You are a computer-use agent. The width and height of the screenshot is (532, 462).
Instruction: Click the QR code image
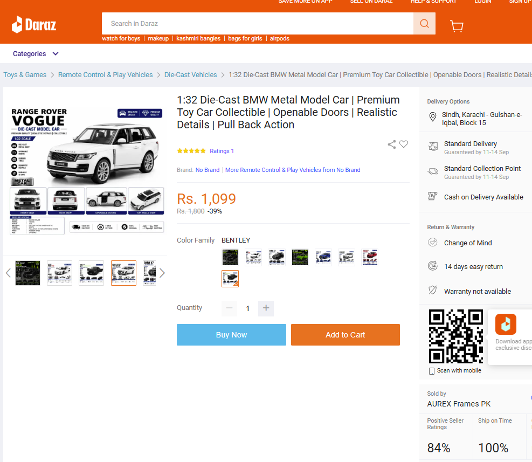click(455, 336)
